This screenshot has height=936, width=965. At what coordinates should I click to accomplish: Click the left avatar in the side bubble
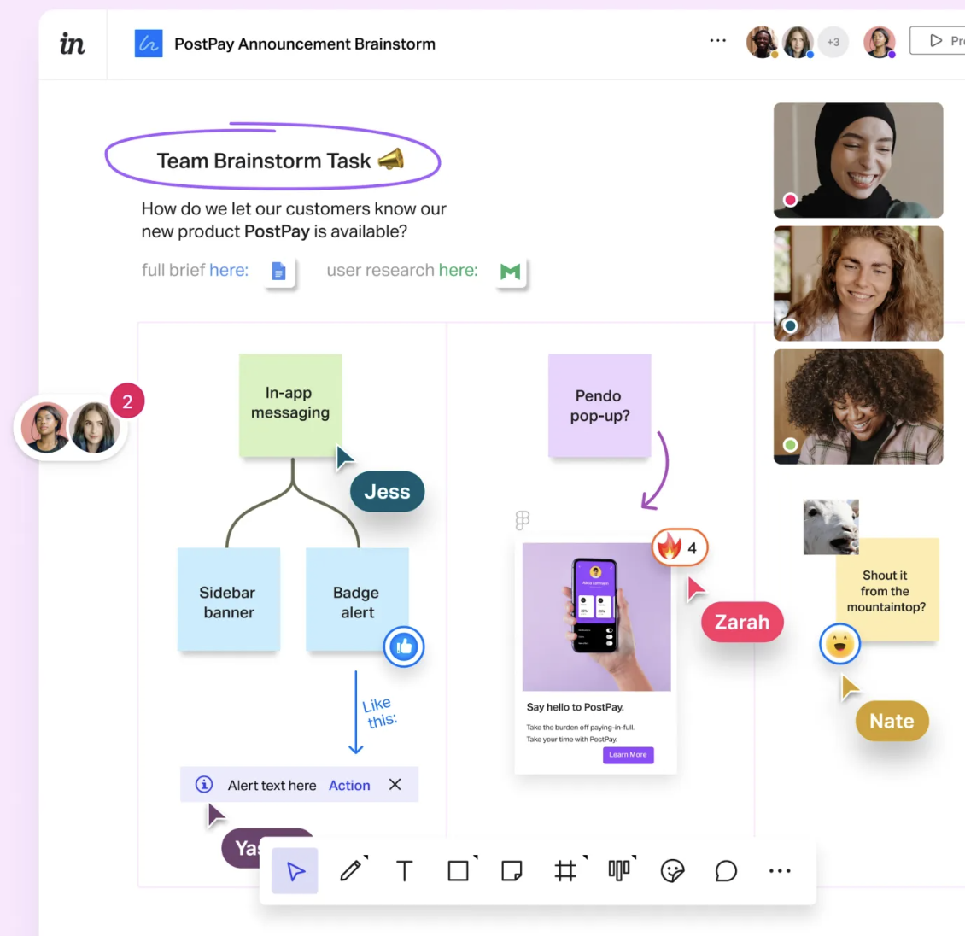tap(45, 427)
